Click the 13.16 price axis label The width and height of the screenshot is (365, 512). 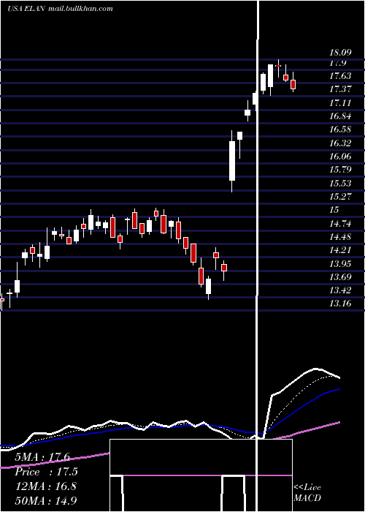[x=340, y=304]
